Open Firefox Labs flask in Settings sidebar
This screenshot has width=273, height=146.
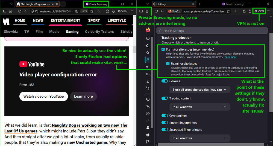[x=148, y=128]
